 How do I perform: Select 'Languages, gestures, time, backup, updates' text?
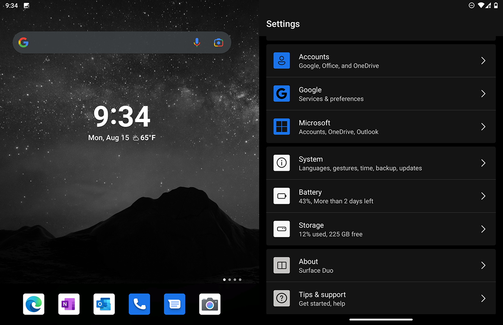tap(360, 168)
